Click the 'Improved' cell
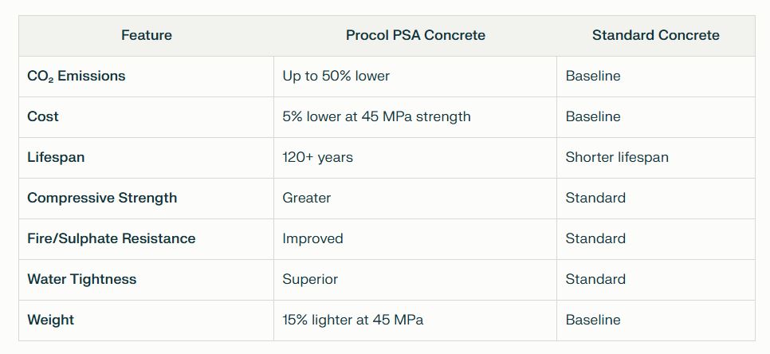770x354 pixels. (312, 238)
